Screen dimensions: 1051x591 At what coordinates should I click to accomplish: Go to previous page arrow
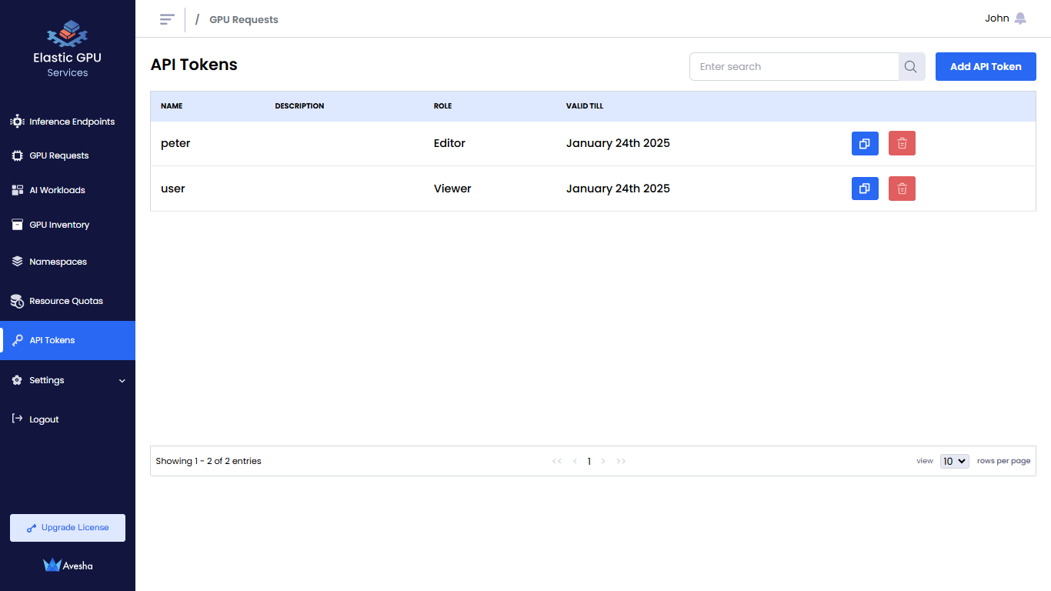click(x=575, y=461)
